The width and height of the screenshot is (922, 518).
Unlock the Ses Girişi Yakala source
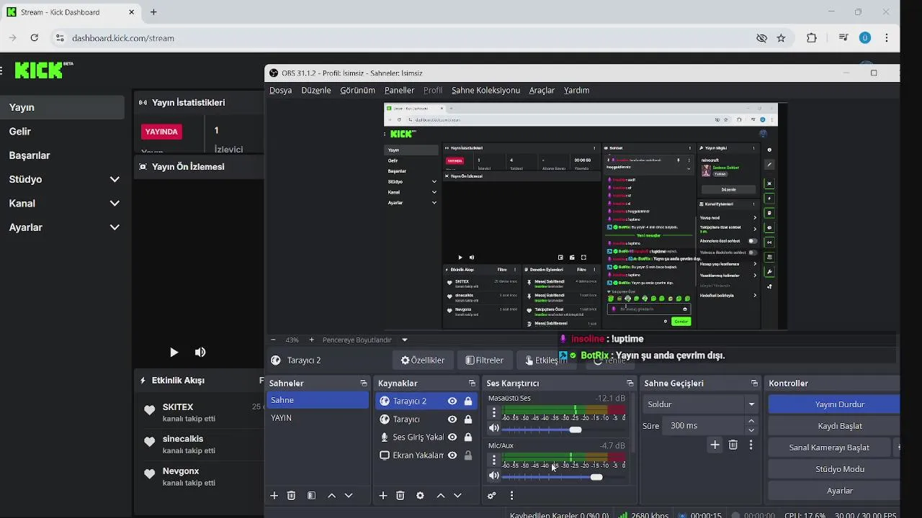coord(468,437)
